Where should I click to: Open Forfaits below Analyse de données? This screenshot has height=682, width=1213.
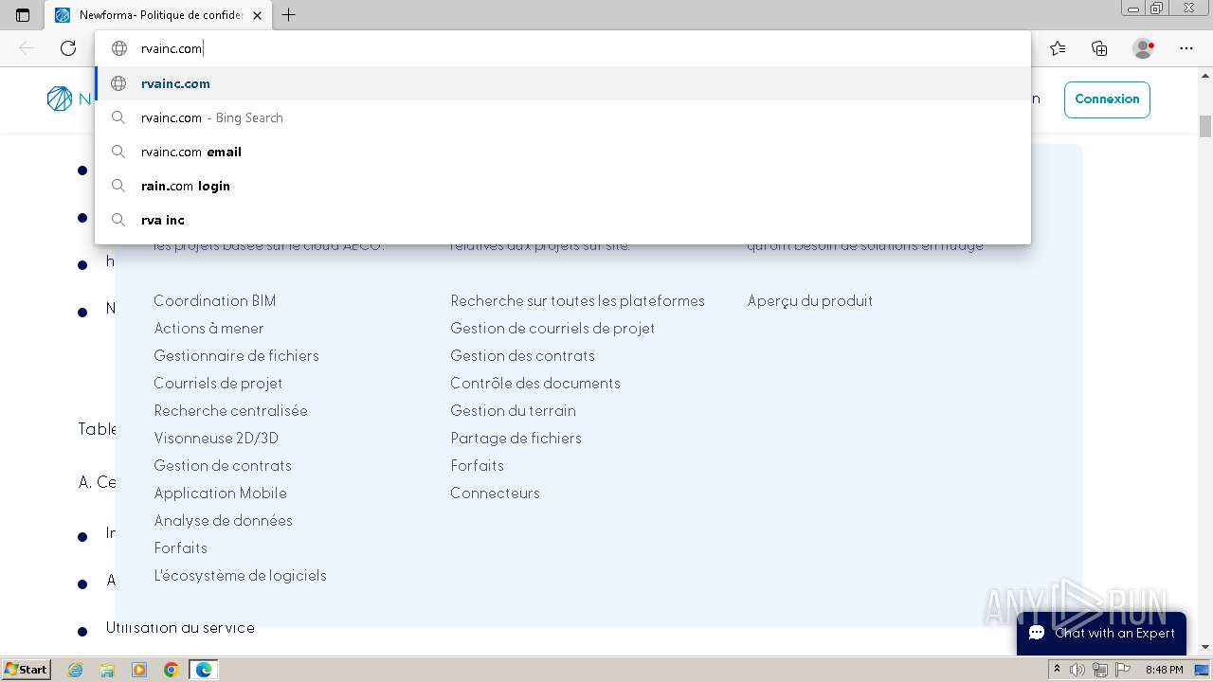[181, 547]
